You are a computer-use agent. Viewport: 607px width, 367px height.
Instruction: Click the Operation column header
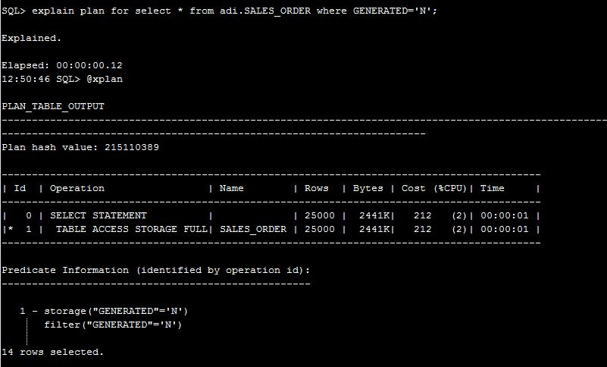pyautogui.click(x=77, y=188)
